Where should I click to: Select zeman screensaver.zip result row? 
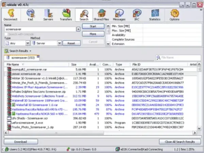(x=100, y=74)
